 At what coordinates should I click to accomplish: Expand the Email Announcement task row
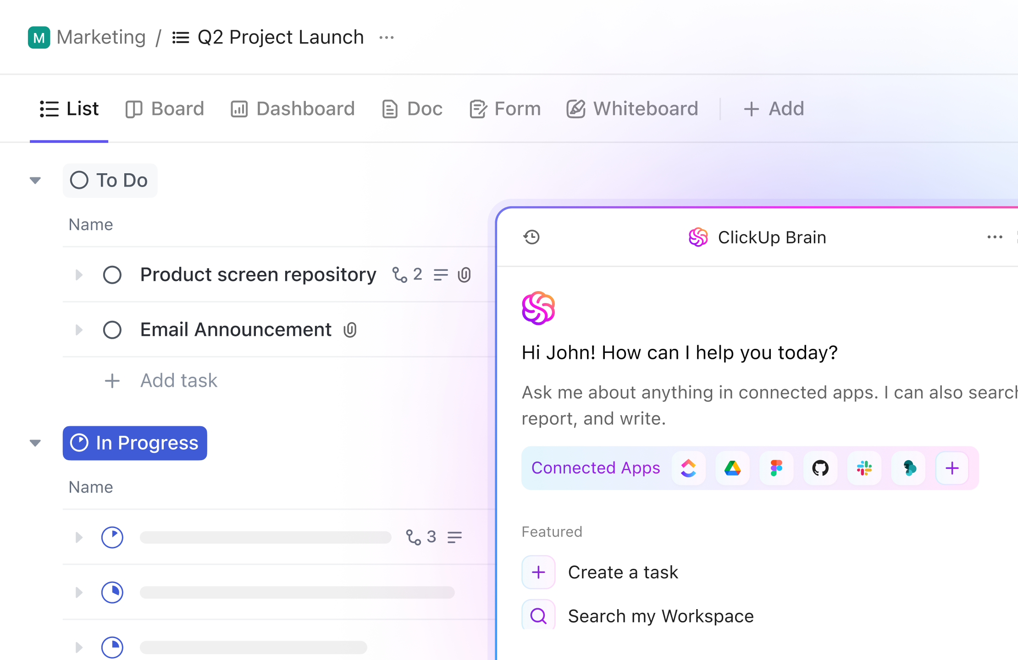[79, 330]
